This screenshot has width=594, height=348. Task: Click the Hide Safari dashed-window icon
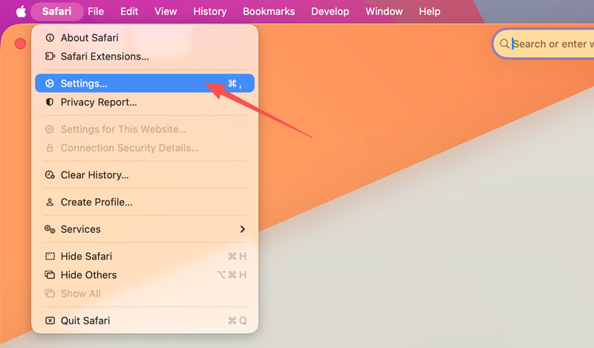point(50,256)
